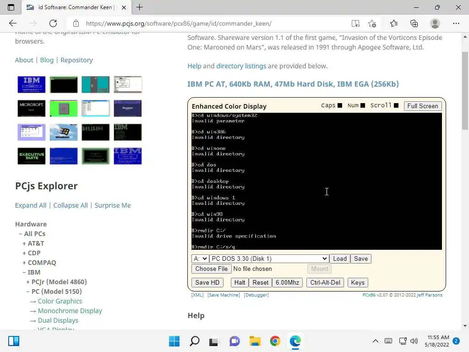The image size is (469, 352).
Task: Open taskbar Search
Action: pos(194,341)
